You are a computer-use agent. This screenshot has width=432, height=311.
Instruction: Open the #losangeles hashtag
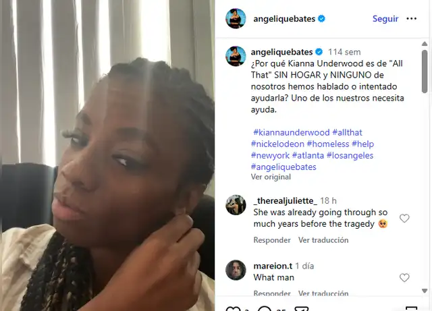[350, 156]
